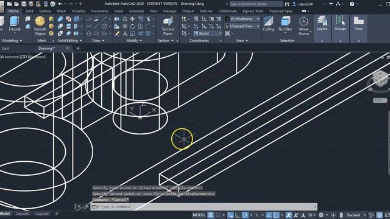Toggle snap mode in status bar

(218, 215)
